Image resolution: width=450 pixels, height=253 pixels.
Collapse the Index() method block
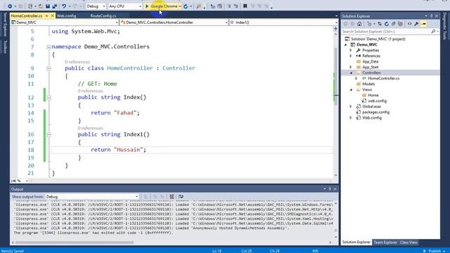click(49, 98)
